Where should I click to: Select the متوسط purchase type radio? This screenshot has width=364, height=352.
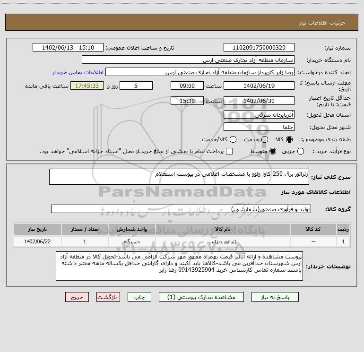273,151
